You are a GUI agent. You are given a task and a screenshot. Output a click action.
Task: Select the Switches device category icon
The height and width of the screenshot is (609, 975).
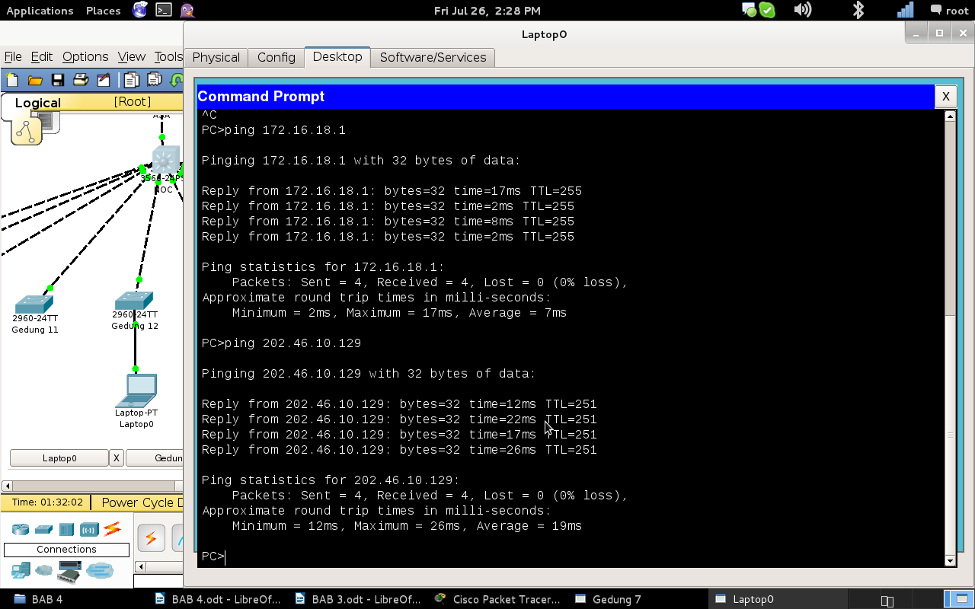(43, 529)
